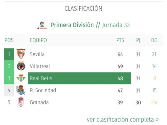Click the Jornada 33 label
Screen dimensions: 167x125
coord(116,25)
